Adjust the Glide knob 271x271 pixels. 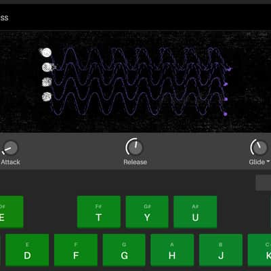point(259,147)
